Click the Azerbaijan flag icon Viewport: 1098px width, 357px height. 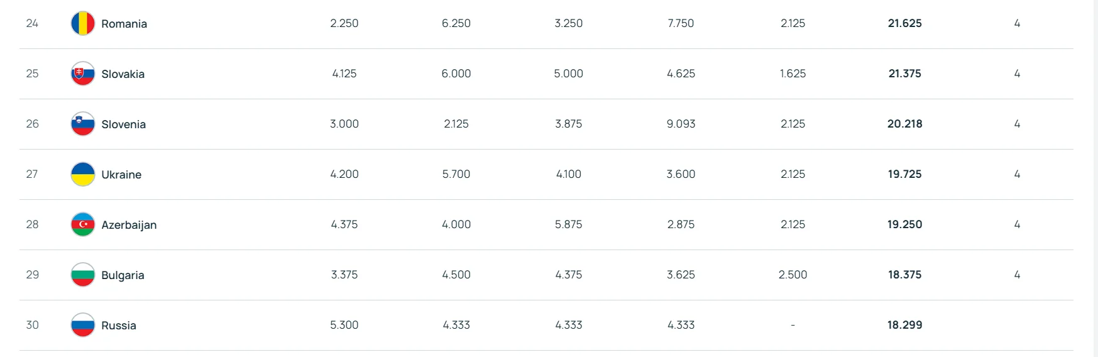tap(82, 224)
